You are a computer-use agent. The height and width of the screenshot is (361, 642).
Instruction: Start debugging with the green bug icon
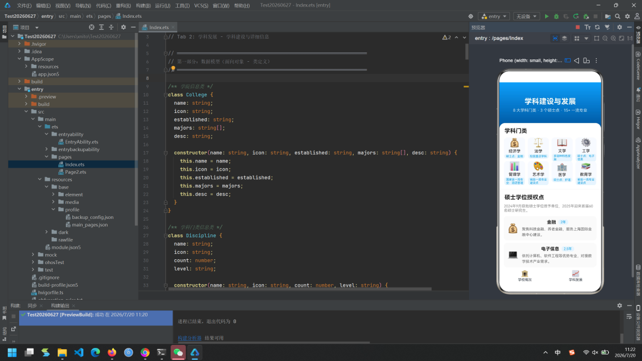(x=556, y=17)
